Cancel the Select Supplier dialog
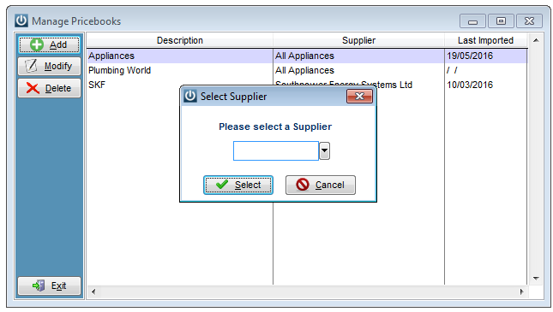 pos(321,185)
